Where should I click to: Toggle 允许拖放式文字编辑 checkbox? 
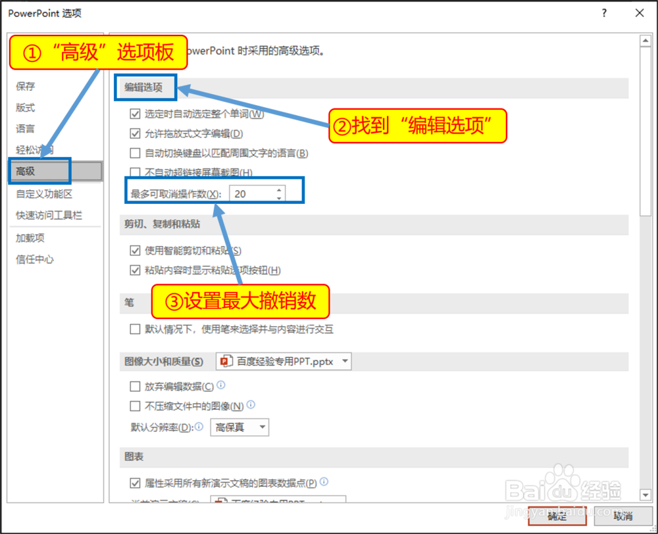pos(135,133)
